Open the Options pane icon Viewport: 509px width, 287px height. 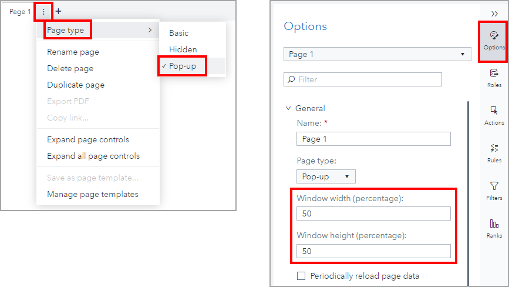coord(494,41)
